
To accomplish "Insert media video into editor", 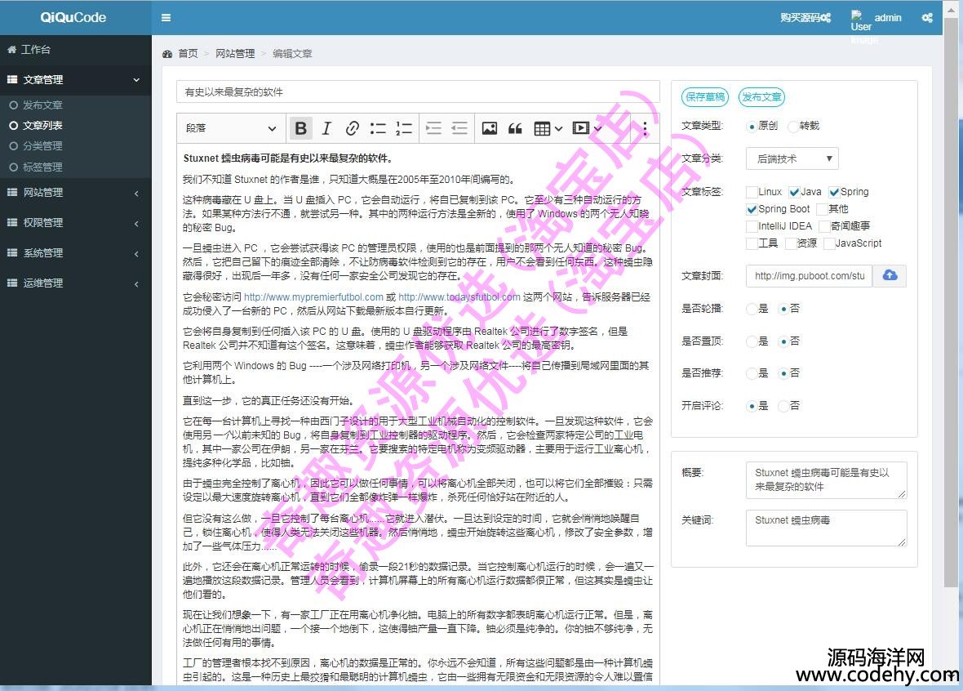I will (x=580, y=128).
